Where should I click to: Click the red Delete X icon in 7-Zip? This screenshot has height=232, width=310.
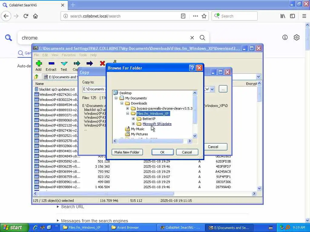pyautogui.click(x=102, y=63)
